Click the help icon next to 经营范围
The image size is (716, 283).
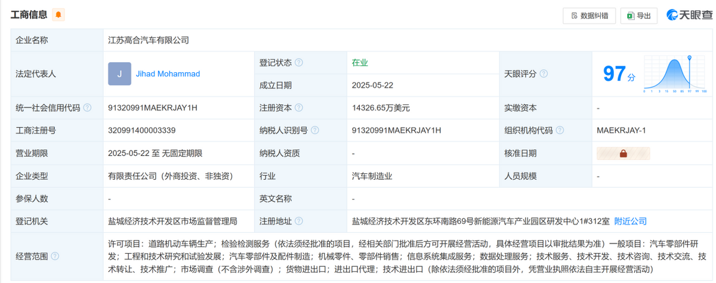55,256
